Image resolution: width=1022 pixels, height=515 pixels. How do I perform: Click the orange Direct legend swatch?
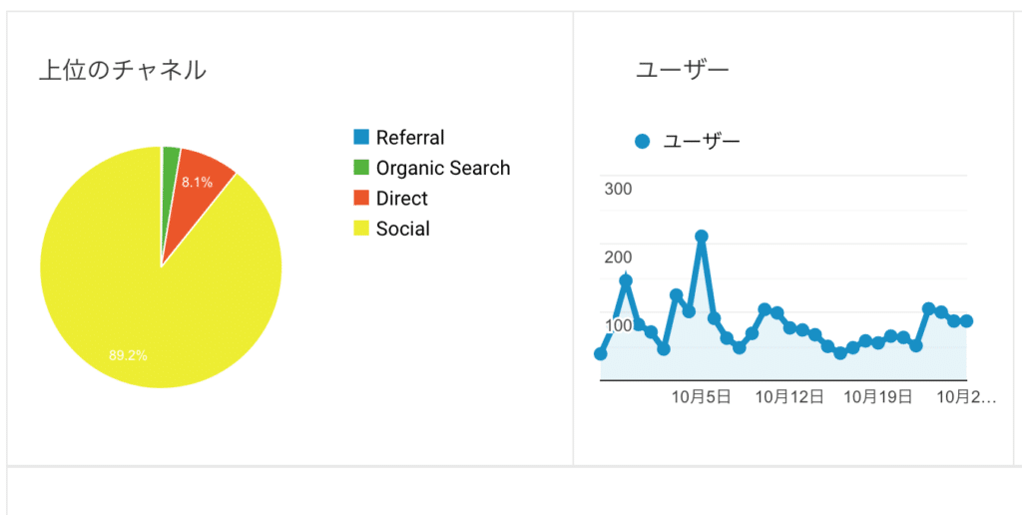pos(361,199)
